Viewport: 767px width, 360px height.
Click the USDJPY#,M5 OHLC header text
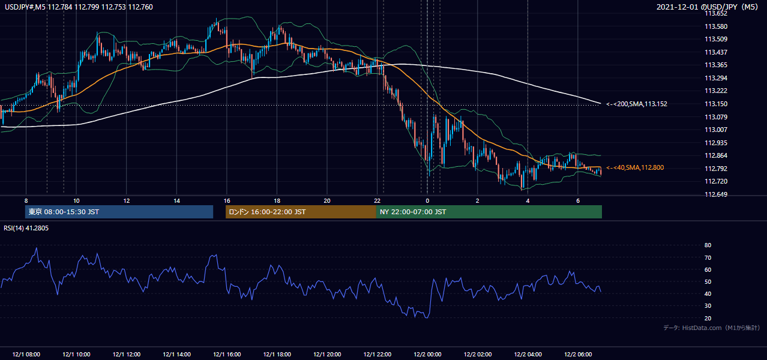79,7
